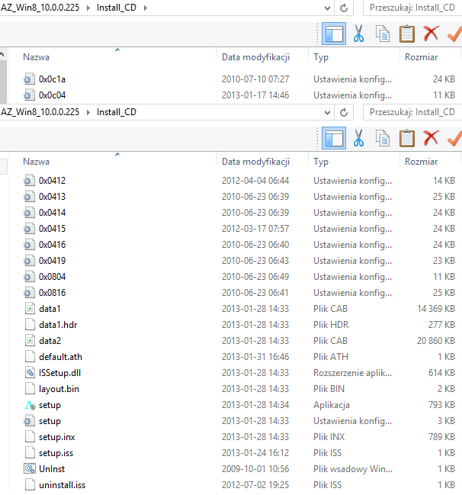Viewport: 462px width, 495px height.
Task: Select file name 0x0414
Action: pos(52,213)
